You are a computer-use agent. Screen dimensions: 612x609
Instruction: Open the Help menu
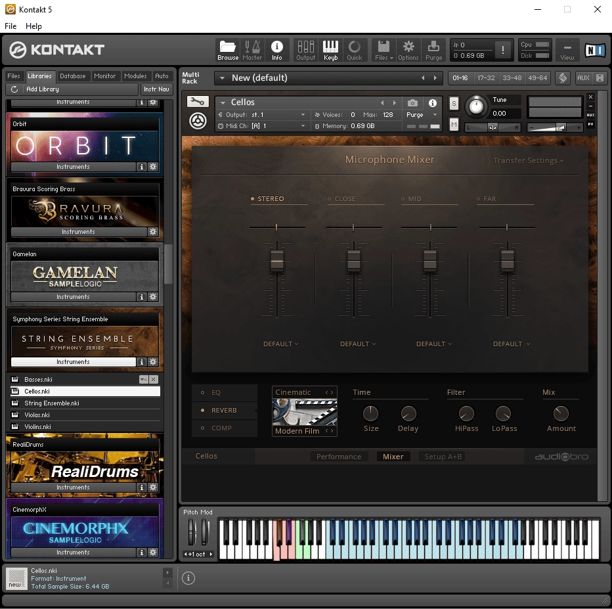coord(33,26)
